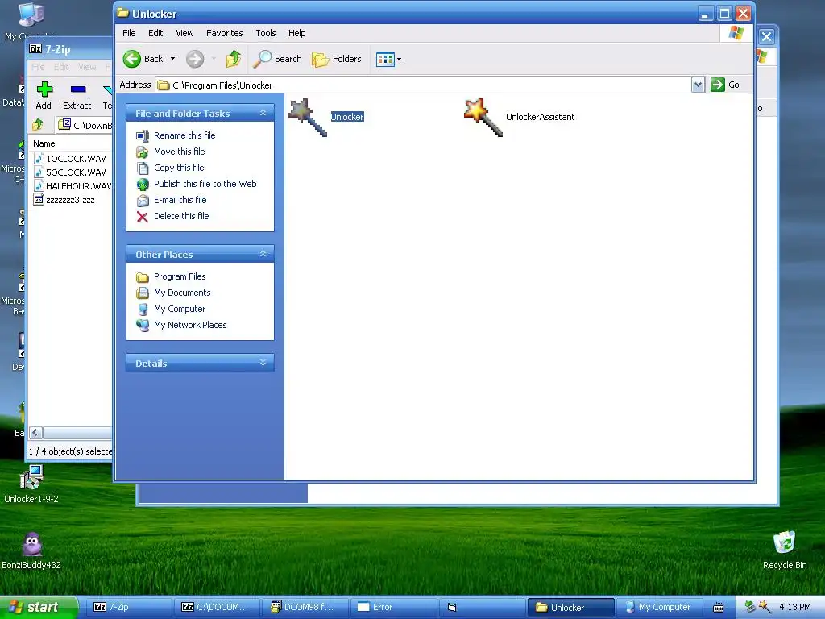Select 1OCLOCK.WAV in 7-Zip list
The width and height of the screenshot is (825, 619).
coord(76,159)
